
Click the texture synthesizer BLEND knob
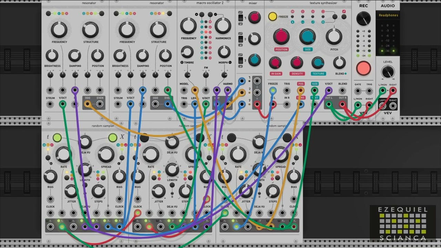point(339,63)
